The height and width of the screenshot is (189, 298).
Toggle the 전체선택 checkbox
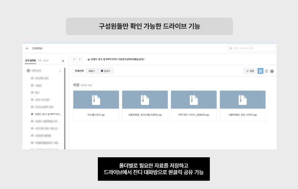click(x=73, y=71)
